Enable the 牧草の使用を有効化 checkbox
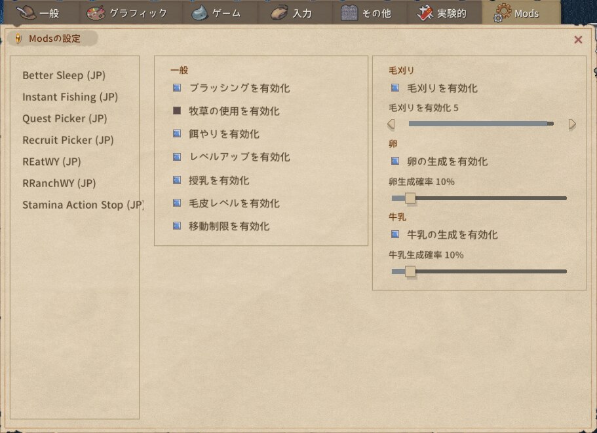The width and height of the screenshot is (597, 433). click(x=177, y=111)
